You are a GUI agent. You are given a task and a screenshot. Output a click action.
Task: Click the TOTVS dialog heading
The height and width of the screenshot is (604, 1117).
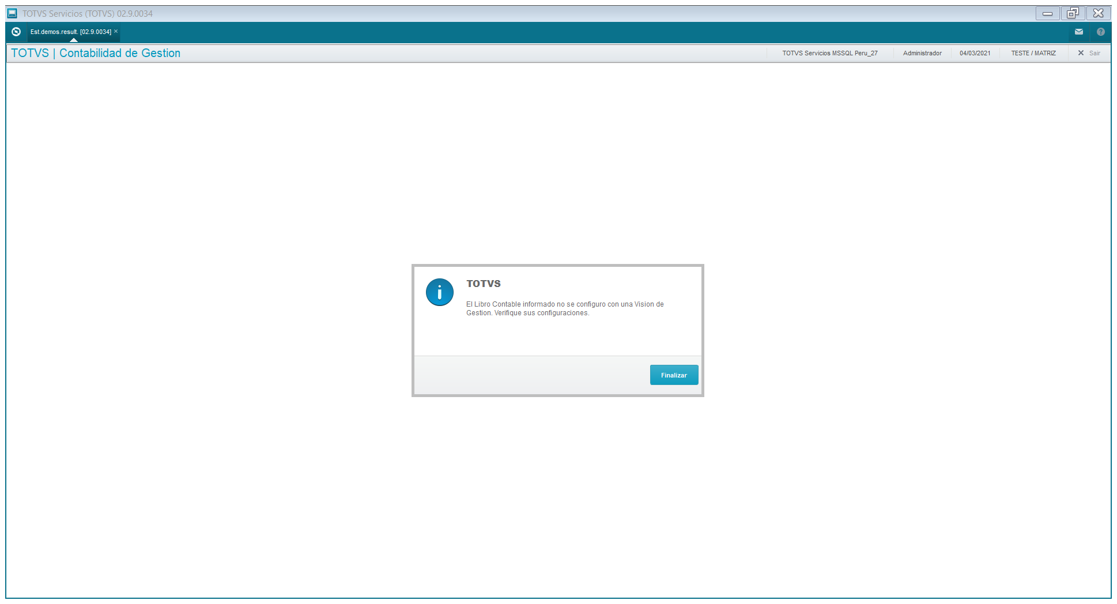click(484, 284)
